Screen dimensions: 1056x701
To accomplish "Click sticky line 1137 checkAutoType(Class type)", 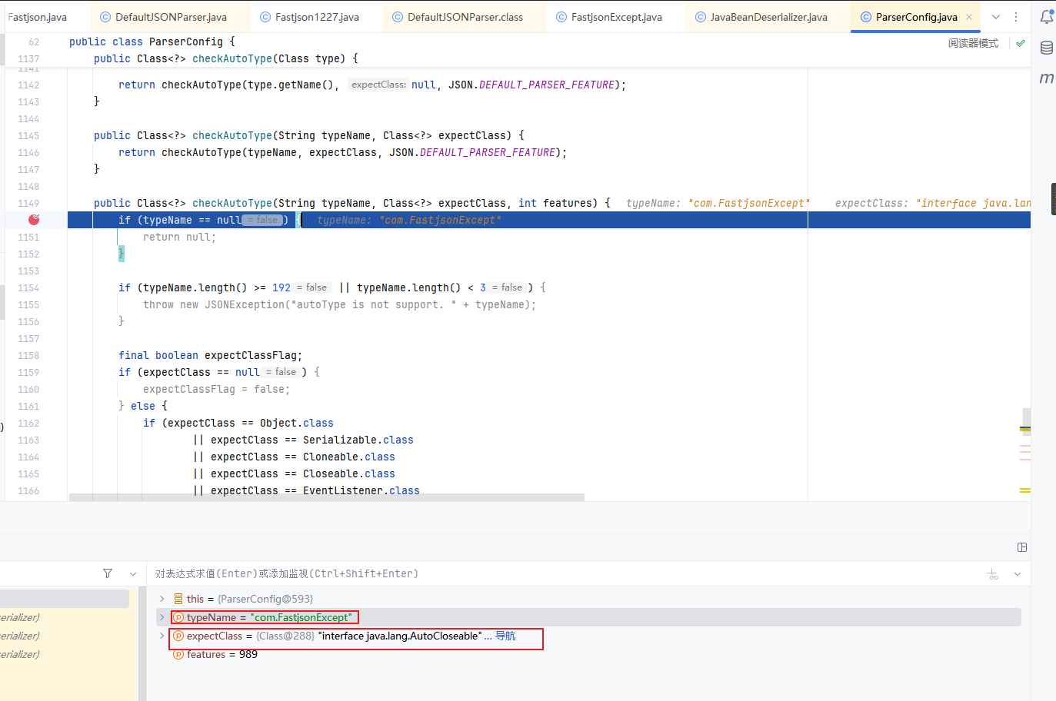I will [226, 58].
